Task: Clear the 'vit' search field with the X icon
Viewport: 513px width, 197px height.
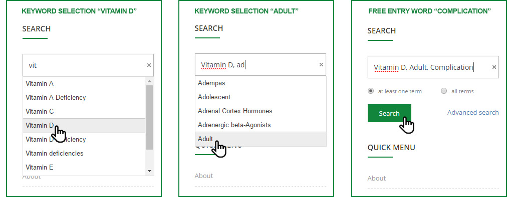Action: 149,65
